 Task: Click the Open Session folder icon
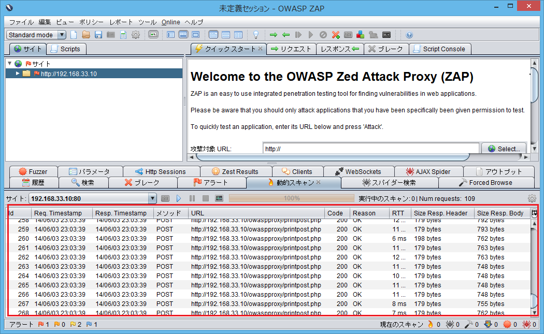[x=86, y=35]
